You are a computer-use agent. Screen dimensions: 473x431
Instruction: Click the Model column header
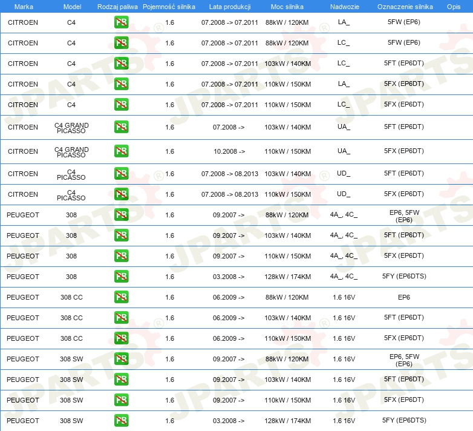(72, 7)
